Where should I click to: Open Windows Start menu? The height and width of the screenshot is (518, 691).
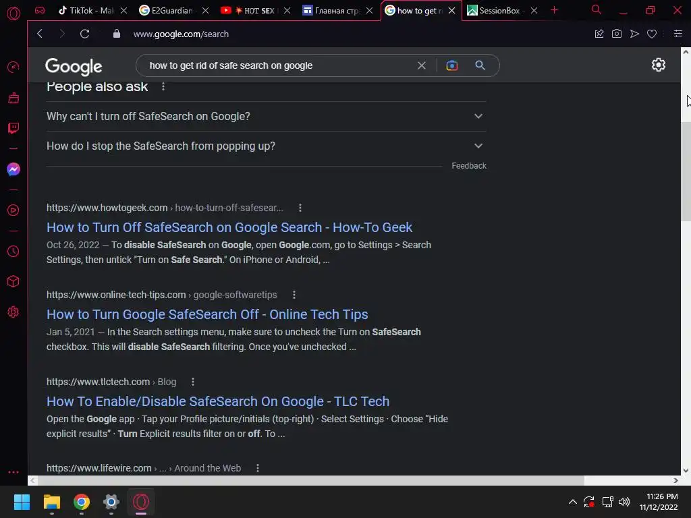click(22, 502)
